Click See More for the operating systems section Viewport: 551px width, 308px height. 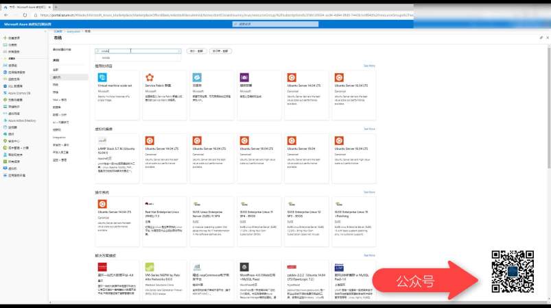369,192
